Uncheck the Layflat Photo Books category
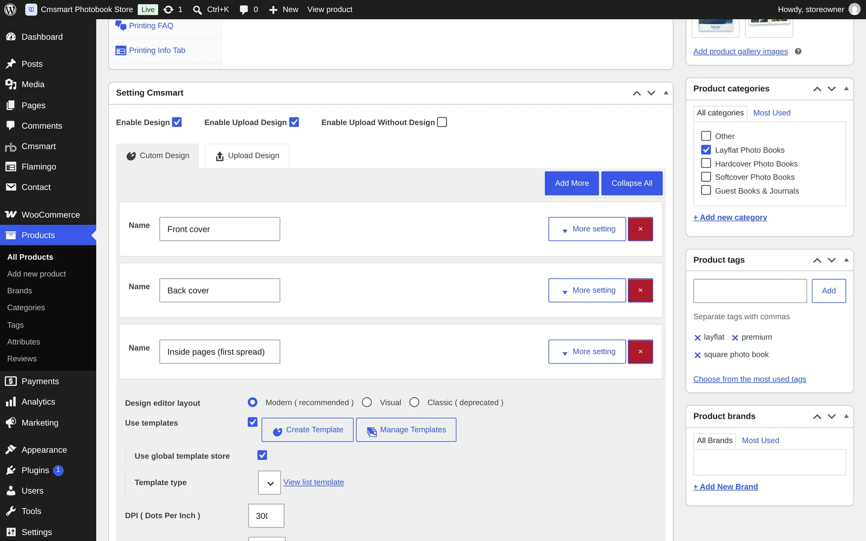 [706, 150]
